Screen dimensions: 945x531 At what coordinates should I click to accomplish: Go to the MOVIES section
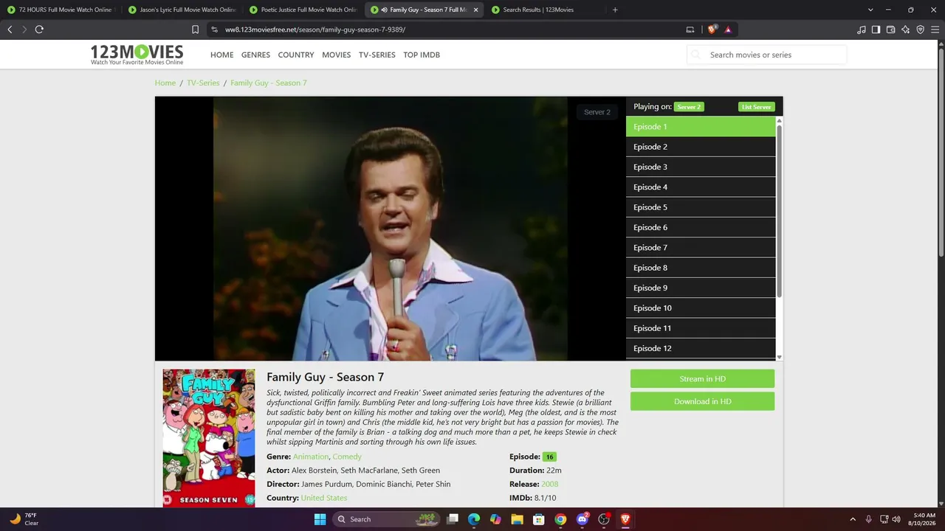tap(336, 55)
